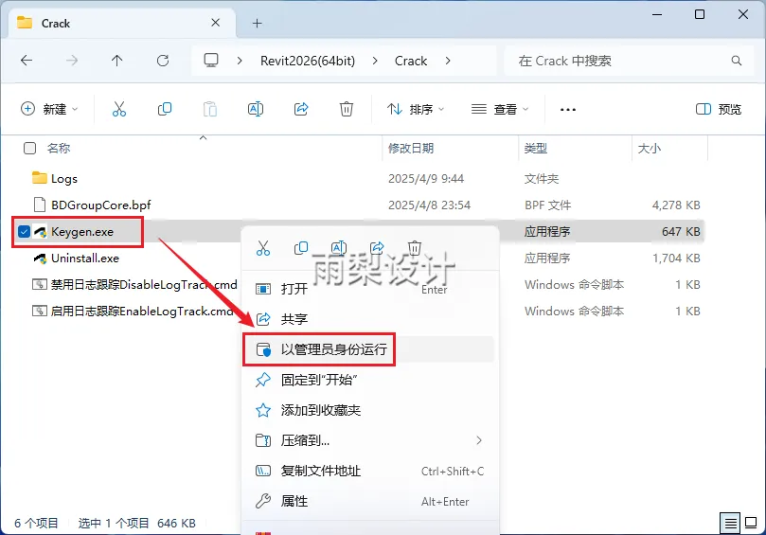This screenshot has width=766, height=535.
Task: Click Revit2026(64bit) breadcrumb
Action: [x=308, y=61]
